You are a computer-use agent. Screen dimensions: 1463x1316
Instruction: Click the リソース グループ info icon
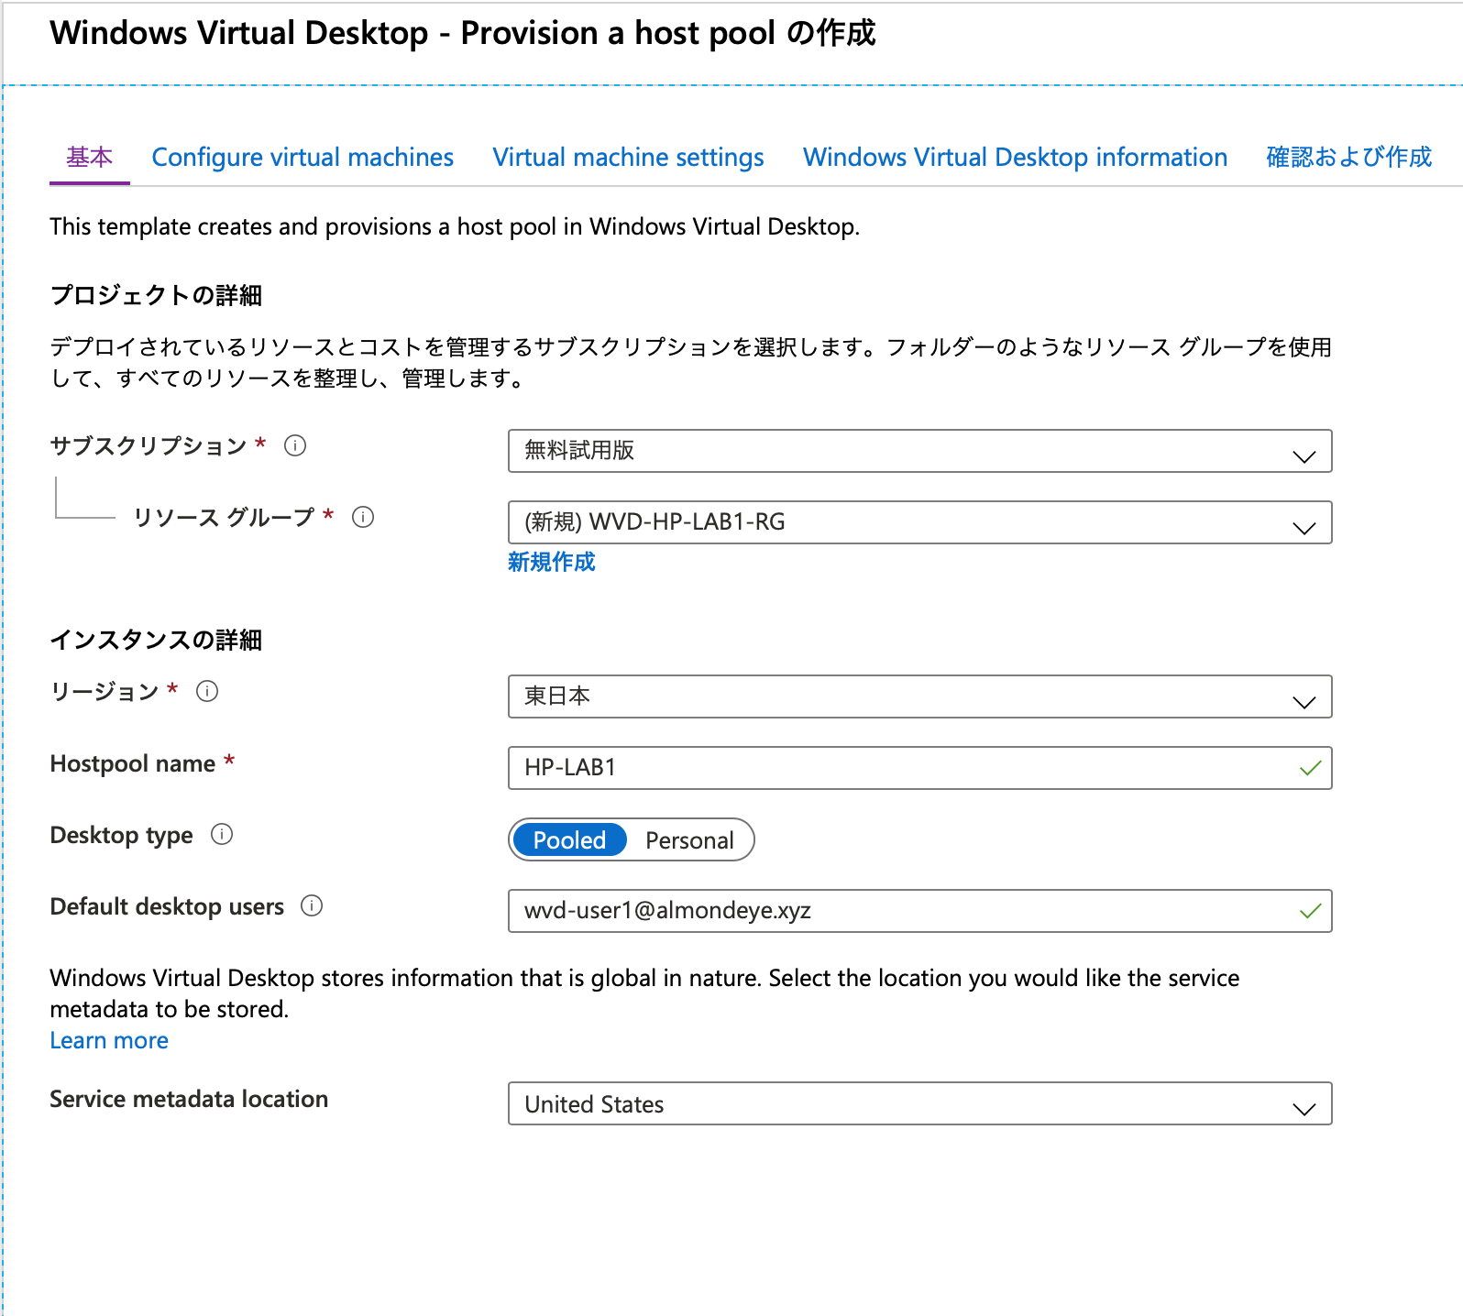[364, 518]
